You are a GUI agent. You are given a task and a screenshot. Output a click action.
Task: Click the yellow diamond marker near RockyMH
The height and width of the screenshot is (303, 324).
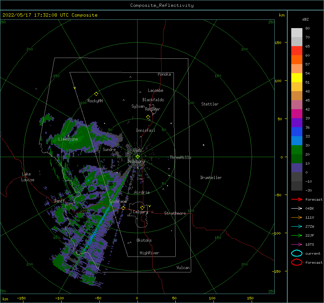coord(96,94)
